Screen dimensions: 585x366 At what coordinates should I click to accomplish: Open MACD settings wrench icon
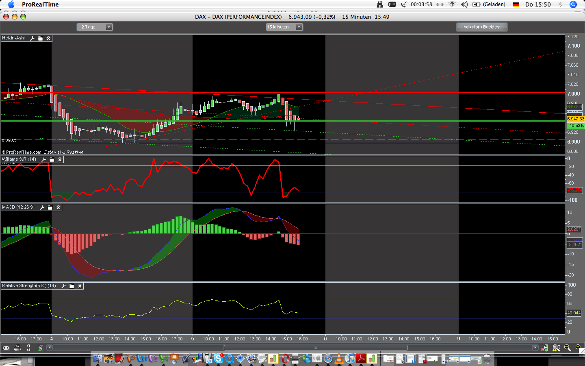pos(42,207)
